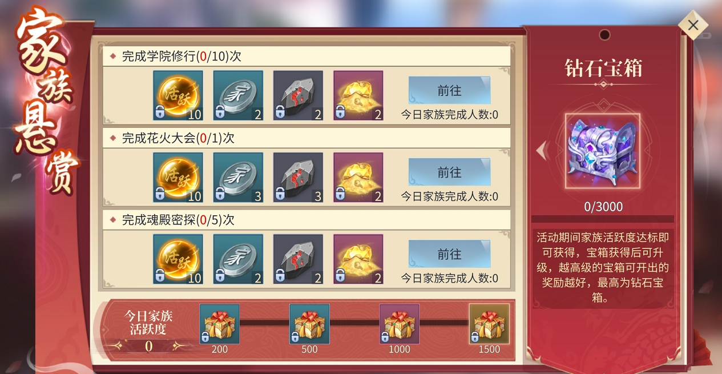Open the 200 activity gift box

click(220, 324)
